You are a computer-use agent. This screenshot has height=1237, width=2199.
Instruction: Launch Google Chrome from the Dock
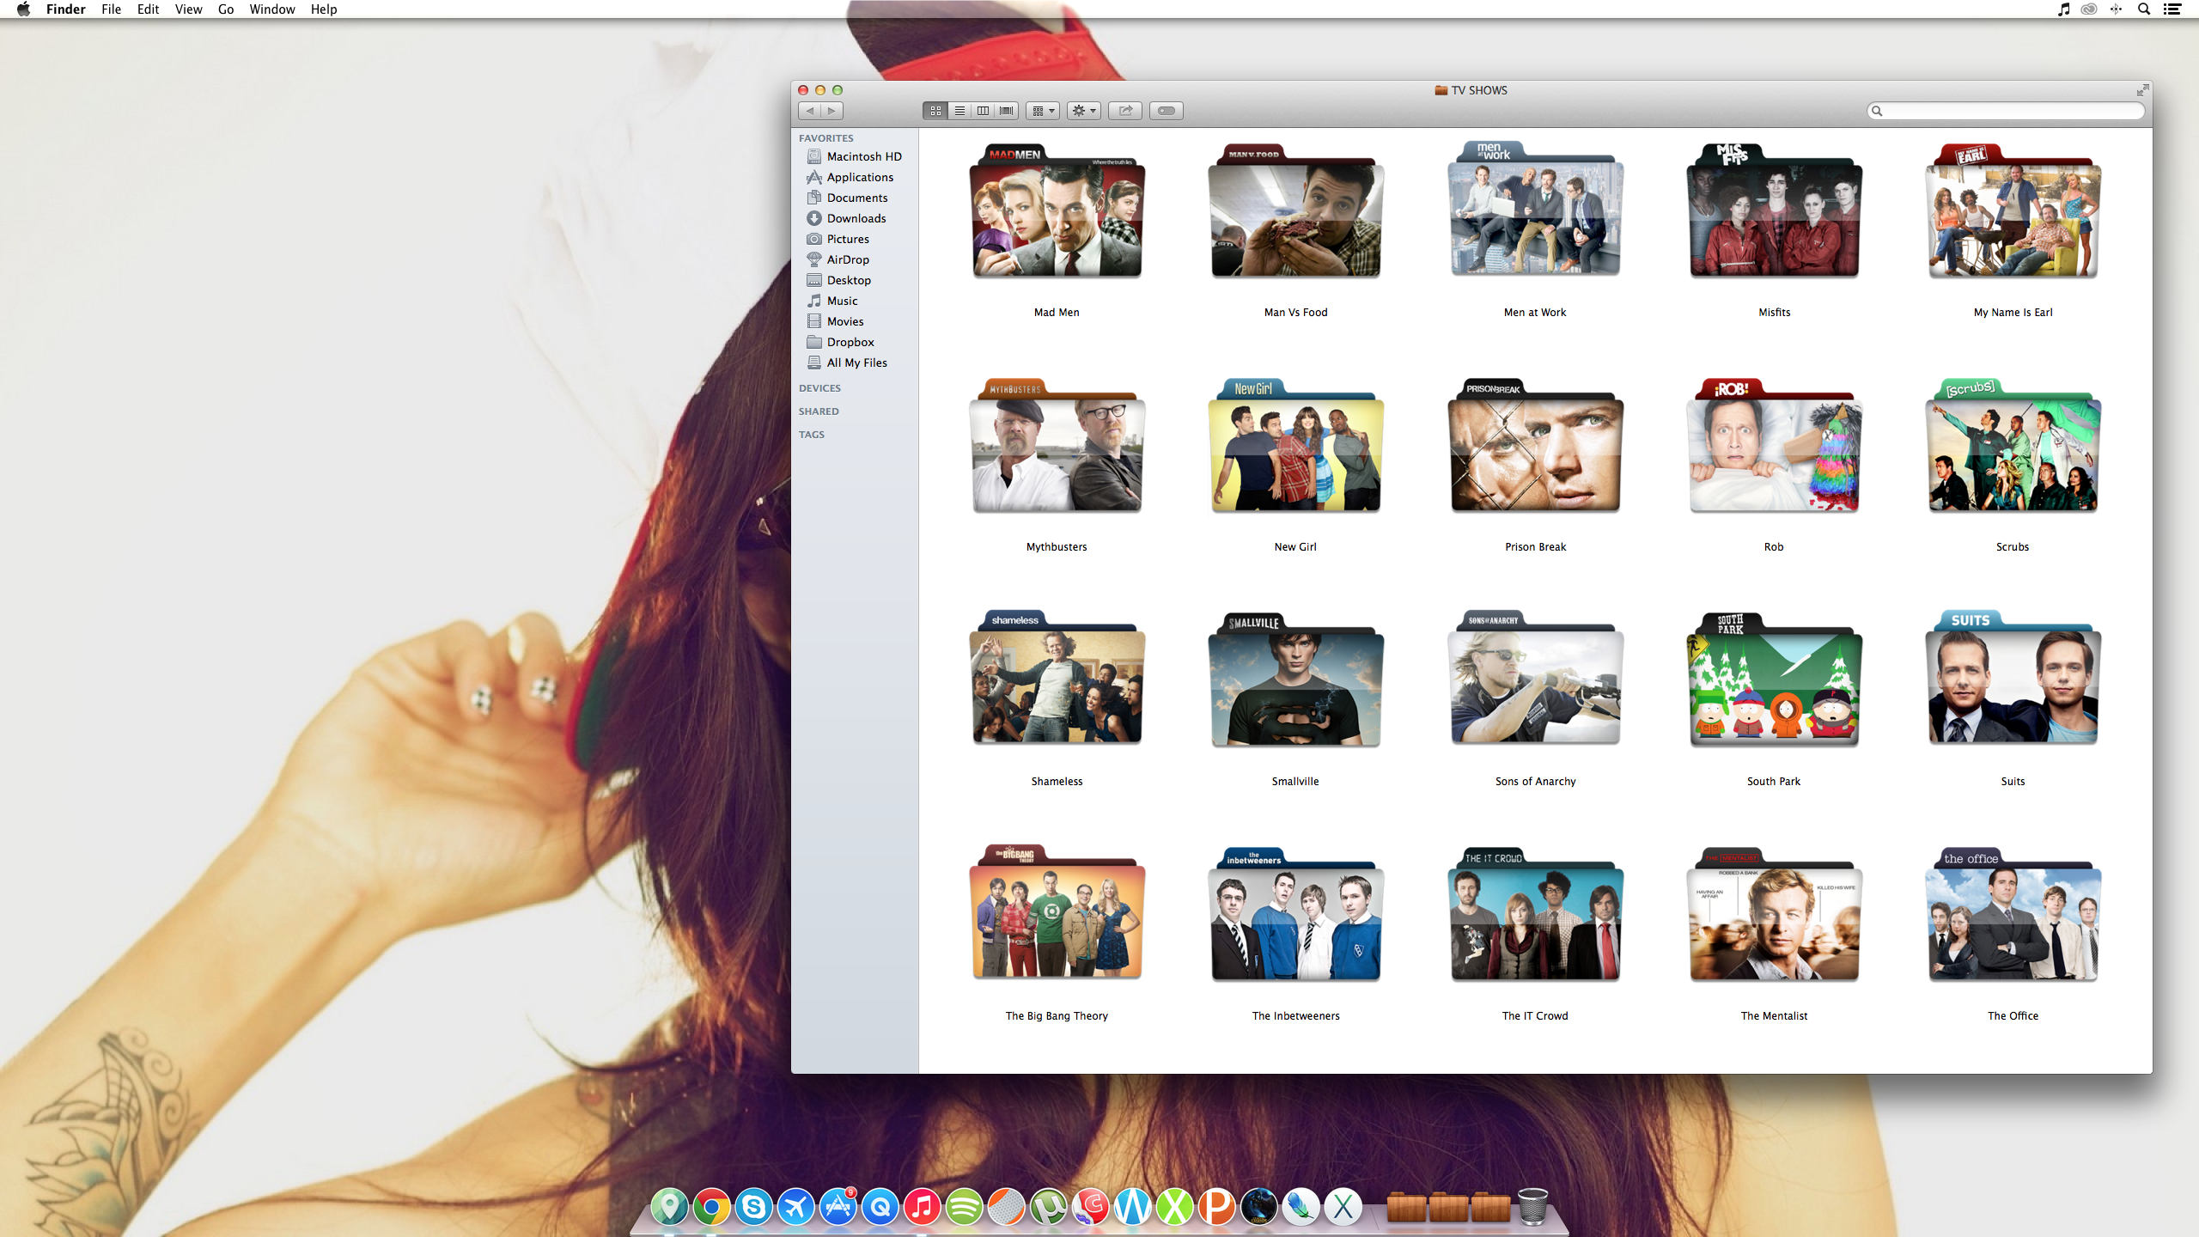point(711,1206)
